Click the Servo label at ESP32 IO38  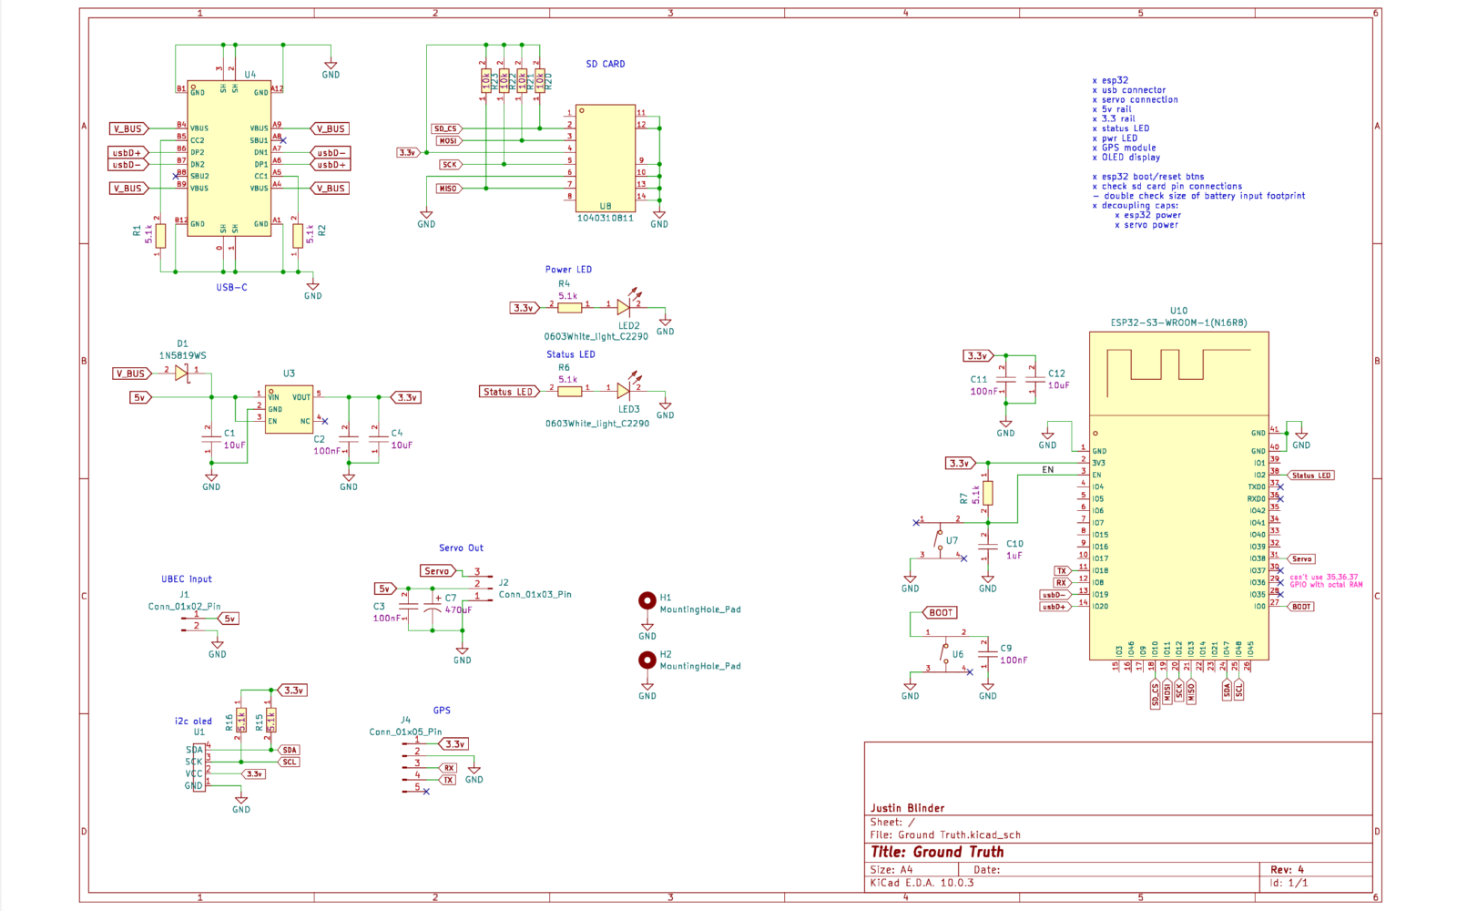click(x=1302, y=559)
